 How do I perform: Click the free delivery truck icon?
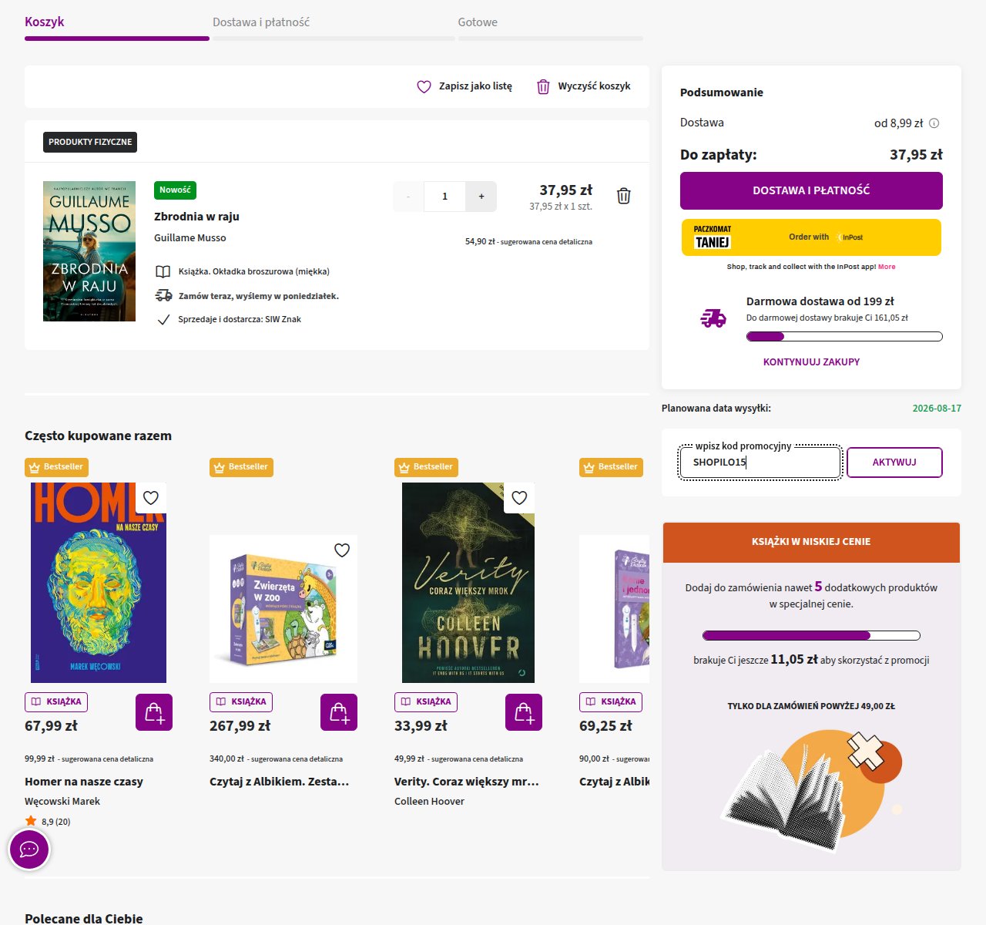tap(713, 318)
